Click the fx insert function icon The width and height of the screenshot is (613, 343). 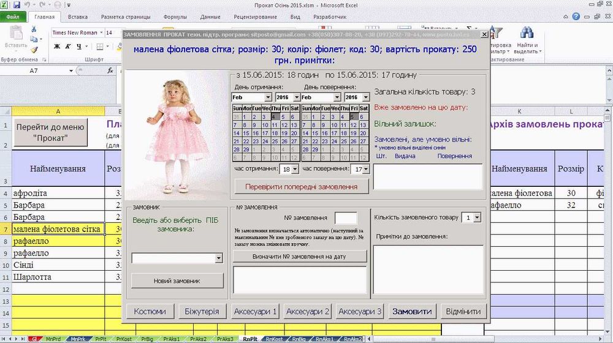(x=110, y=70)
